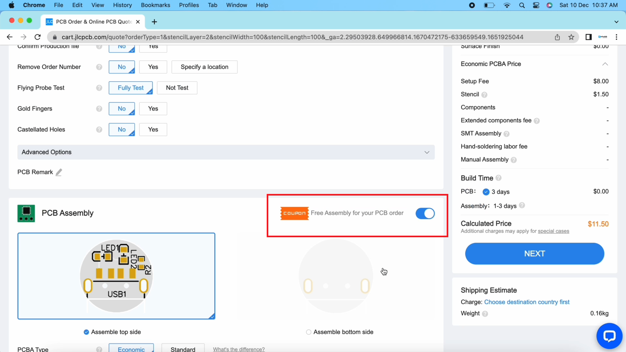Toggle Chrome side panel

[x=589, y=37]
